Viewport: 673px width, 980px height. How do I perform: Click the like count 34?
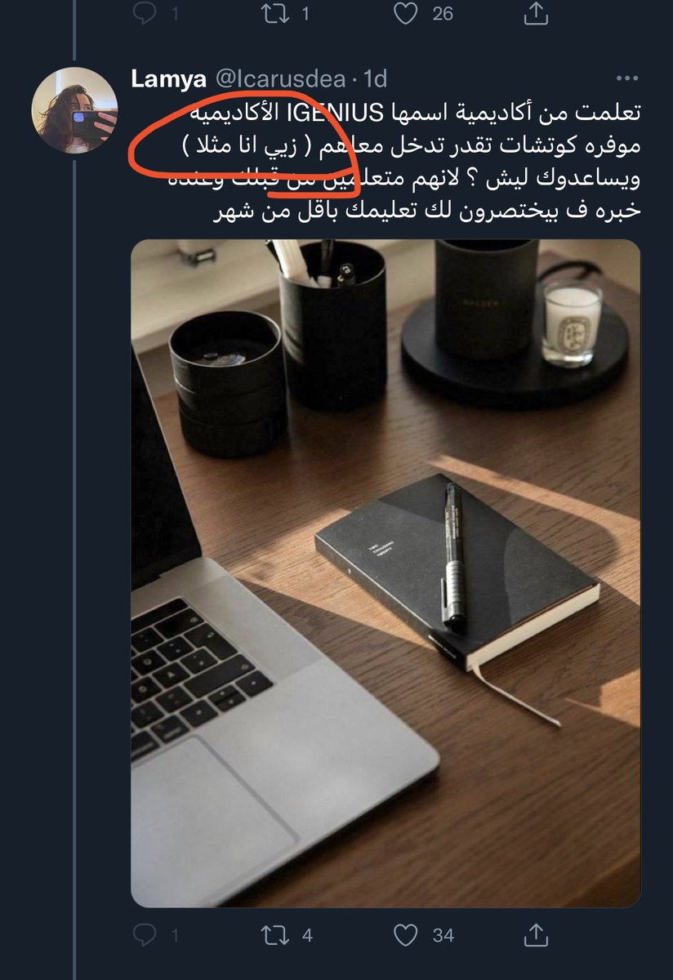click(x=443, y=934)
